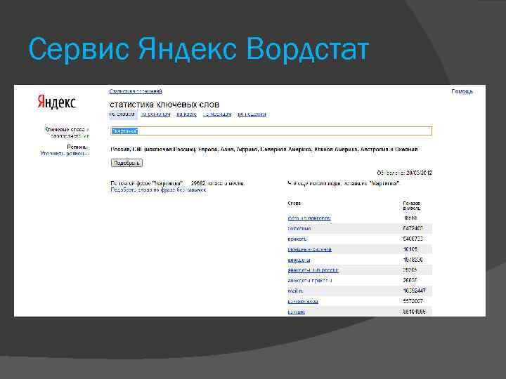
Task: Focus the keyword input field with 'картинка'
Action: [271, 131]
